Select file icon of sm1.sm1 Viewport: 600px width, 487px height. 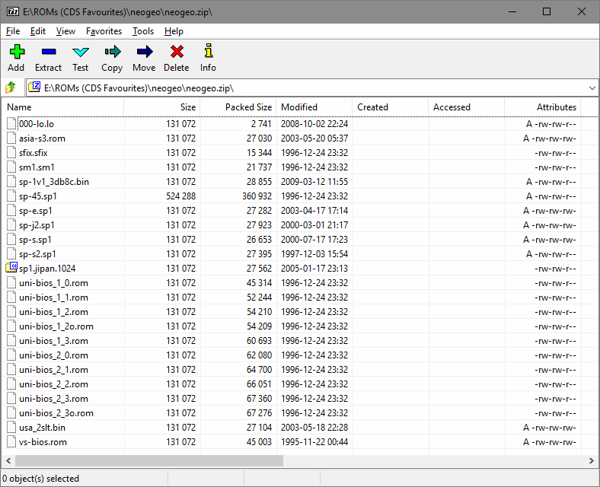(11, 167)
